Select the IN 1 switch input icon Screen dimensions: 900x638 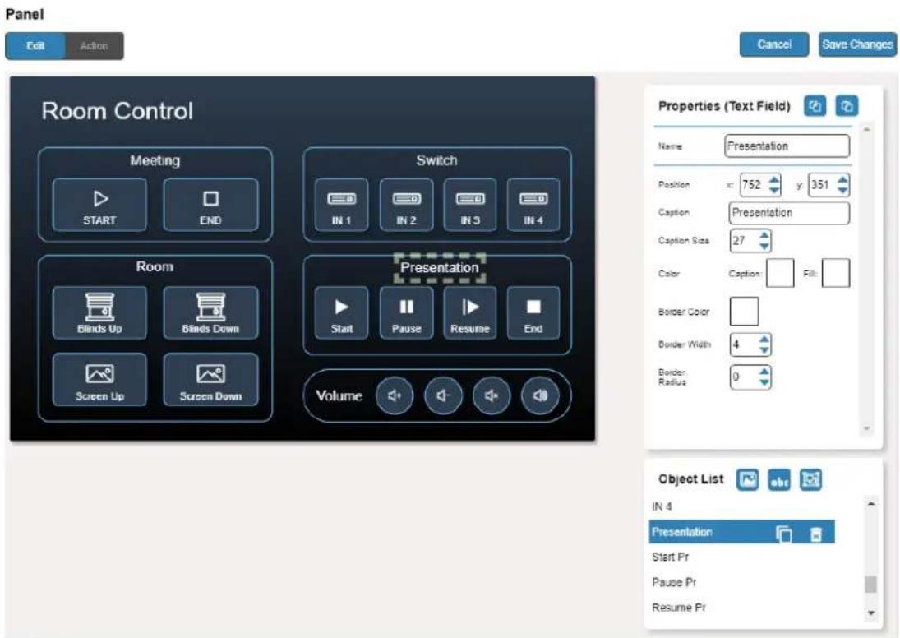coord(342,205)
